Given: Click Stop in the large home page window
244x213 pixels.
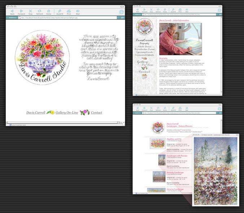Looking at the screenshot, I should tap(31, 12).
